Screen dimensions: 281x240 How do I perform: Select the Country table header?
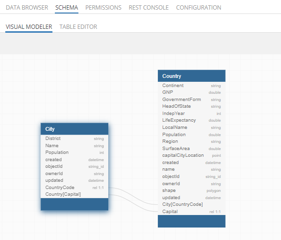[192, 76]
